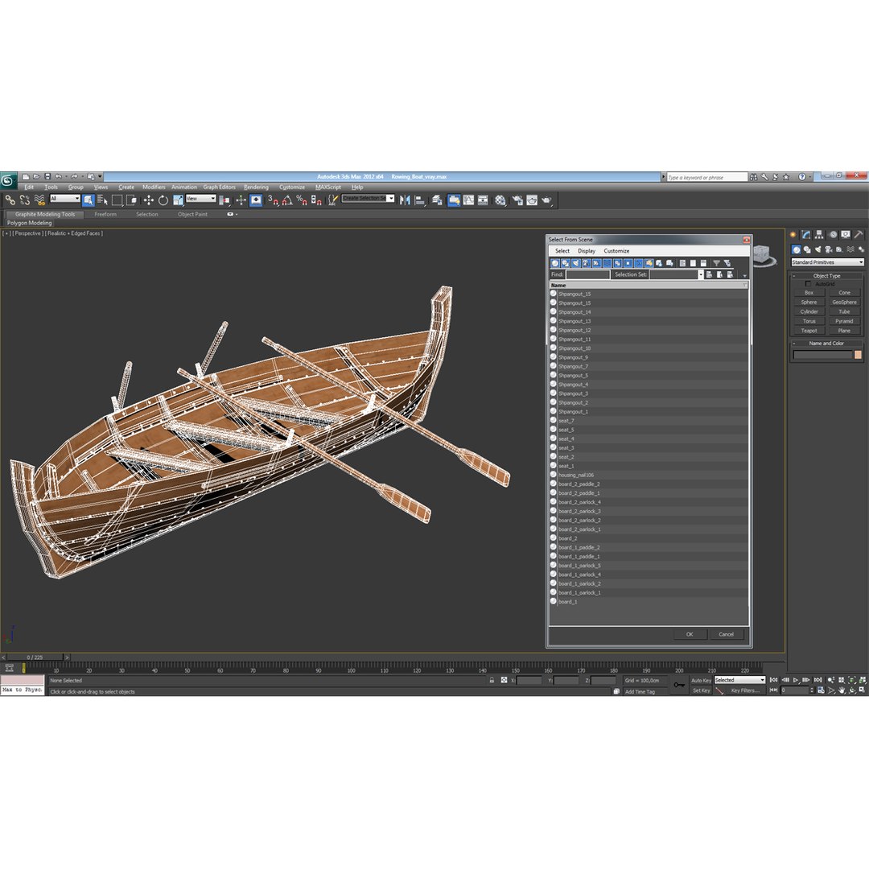Open the Key Filters button
Screen dimensions: 869x869
745,690
